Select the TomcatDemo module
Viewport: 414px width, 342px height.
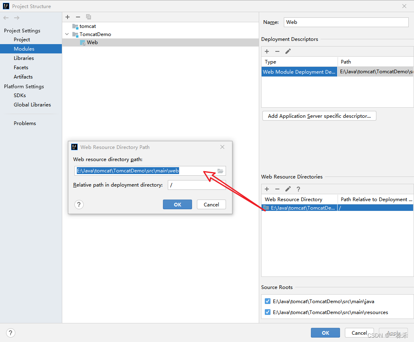pyautogui.click(x=95, y=34)
